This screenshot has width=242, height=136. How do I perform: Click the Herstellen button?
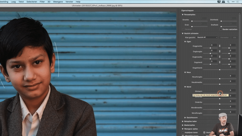point(224,37)
